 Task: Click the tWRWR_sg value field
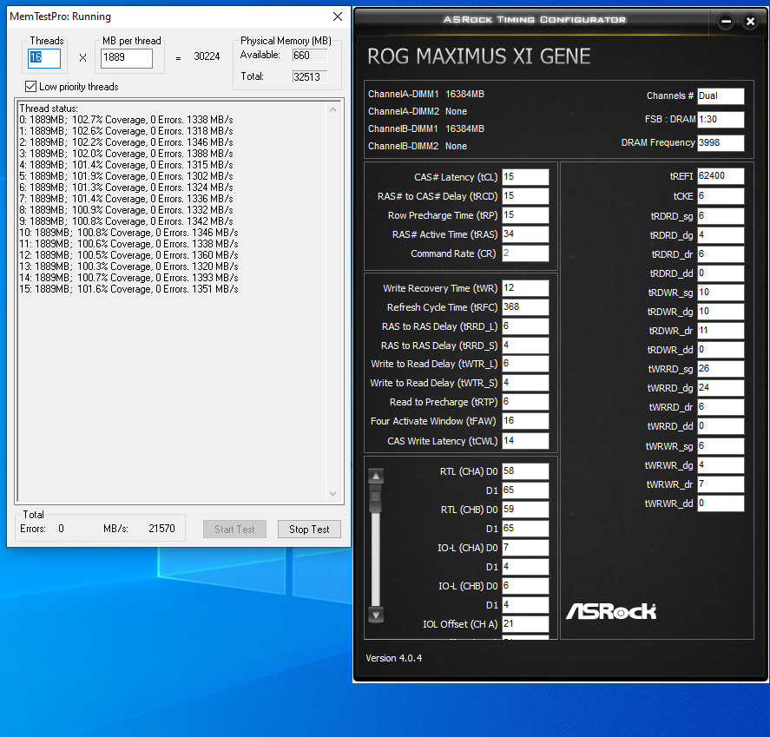pyautogui.click(x=721, y=446)
